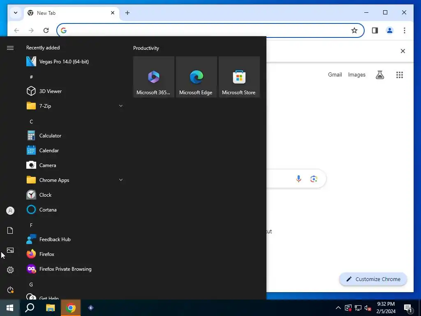Open Chrome side panel

tap(375, 30)
